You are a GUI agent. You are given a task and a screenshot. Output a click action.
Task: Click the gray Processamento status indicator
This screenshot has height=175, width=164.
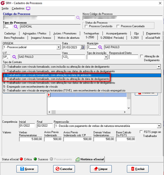tap(52, 159)
